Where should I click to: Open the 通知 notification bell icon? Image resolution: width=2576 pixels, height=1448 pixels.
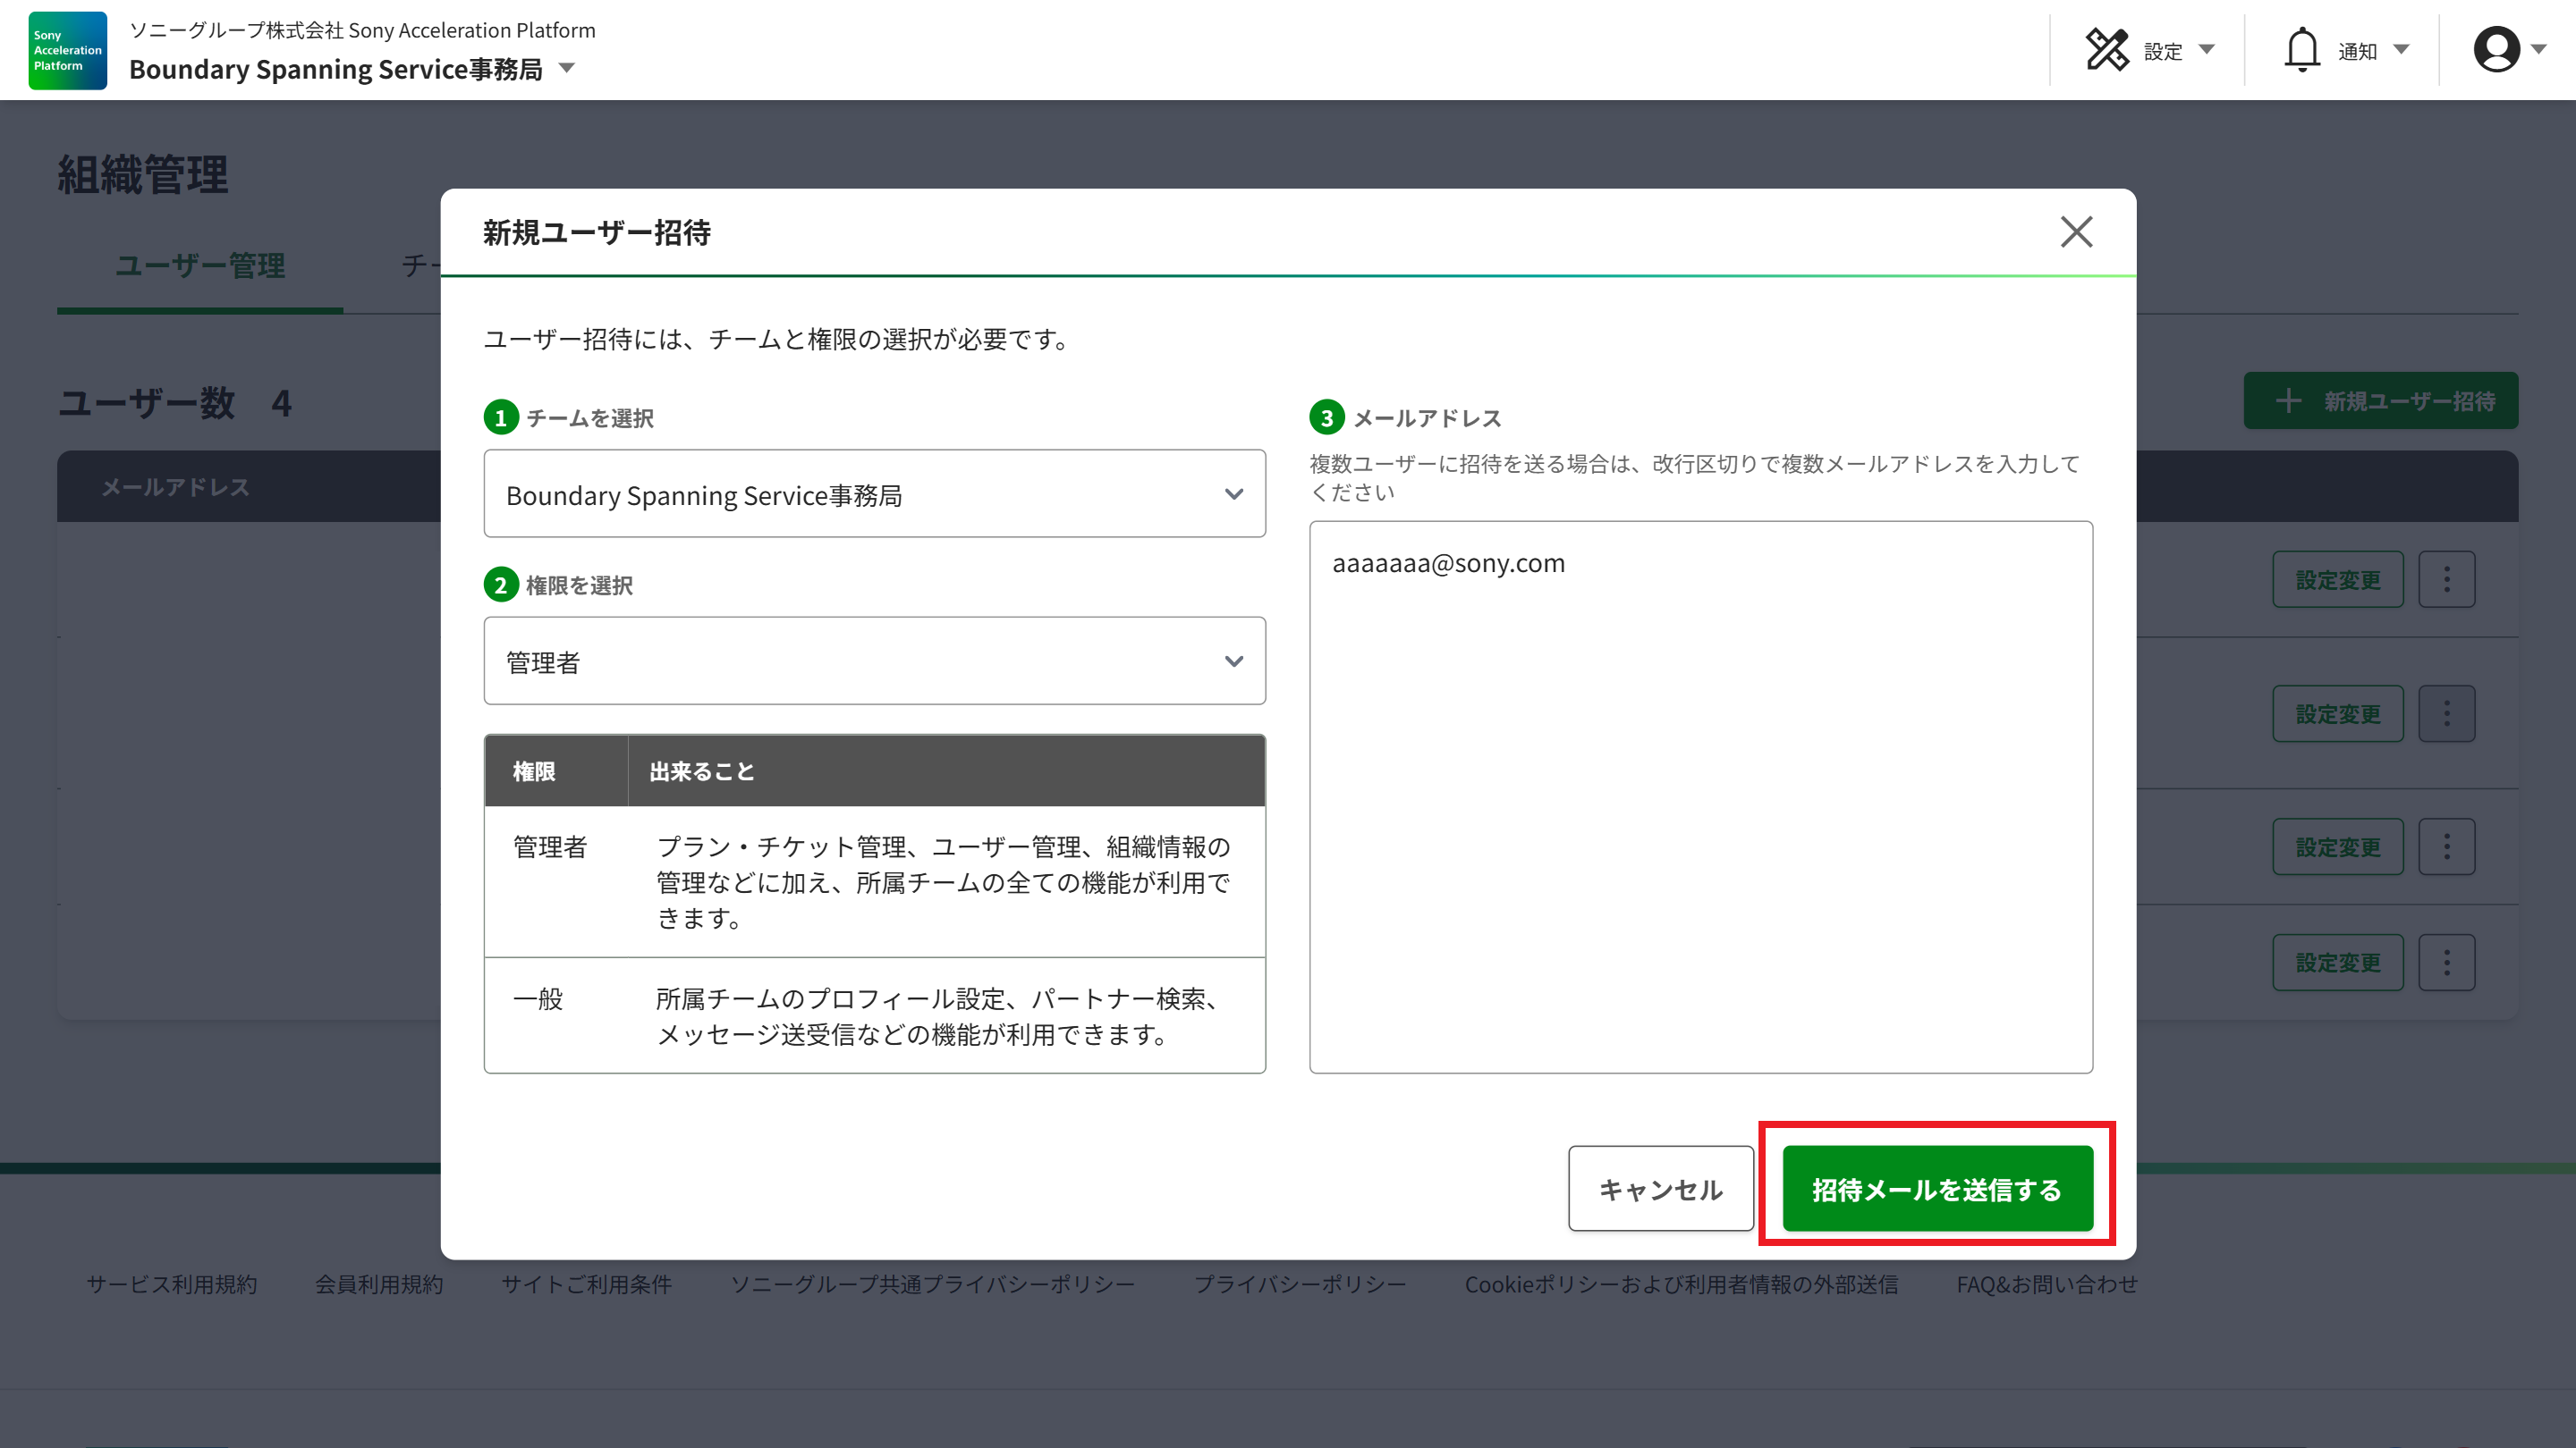[x=2302, y=48]
